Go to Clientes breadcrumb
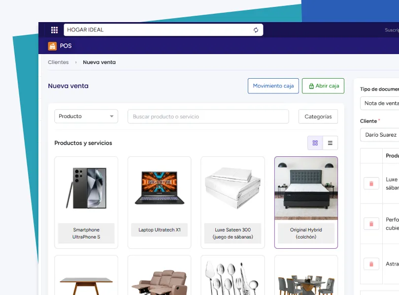399x295 pixels. click(58, 62)
